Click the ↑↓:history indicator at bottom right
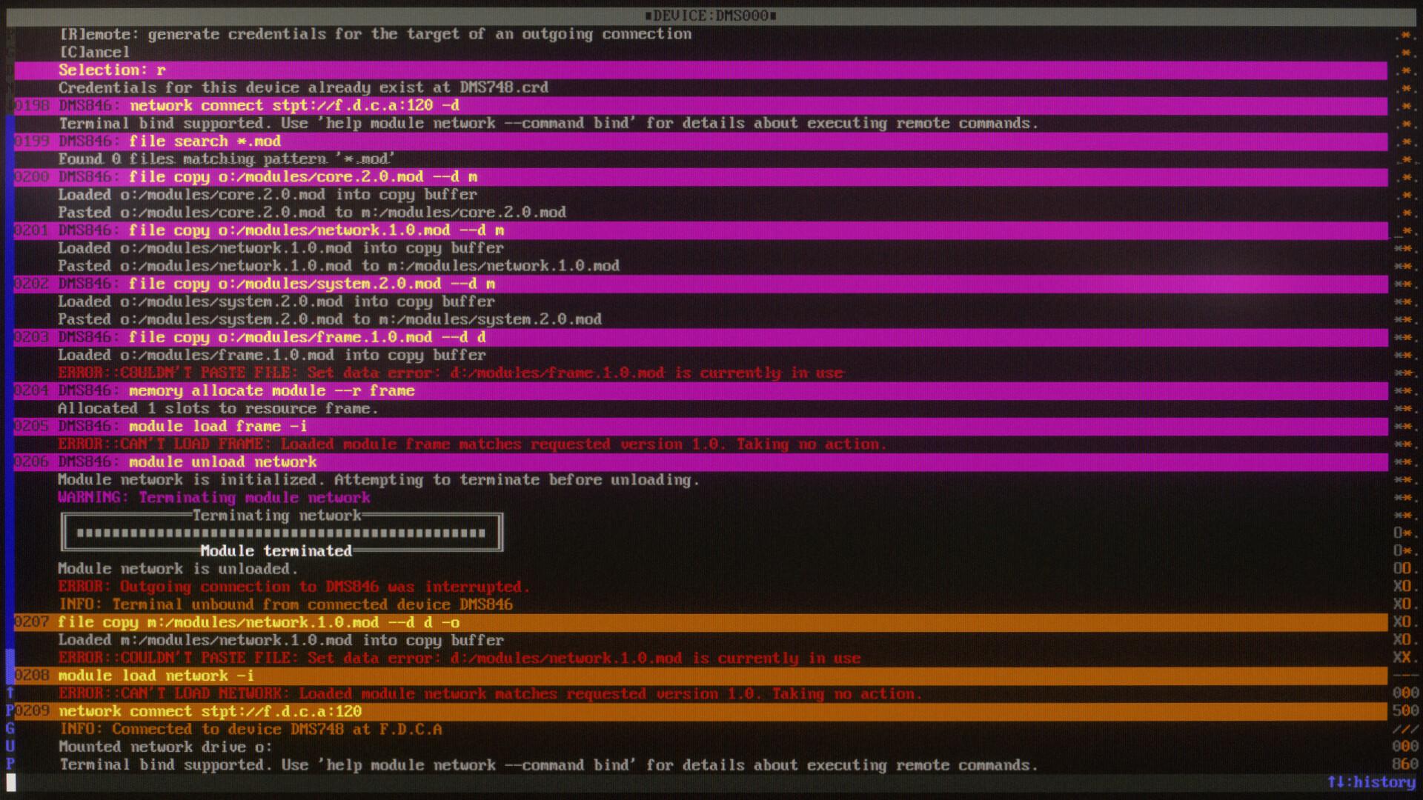 (x=1376, y=782)
